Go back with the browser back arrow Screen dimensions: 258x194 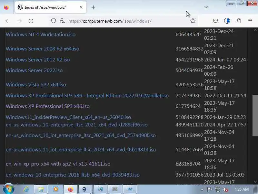pos(8,21)
